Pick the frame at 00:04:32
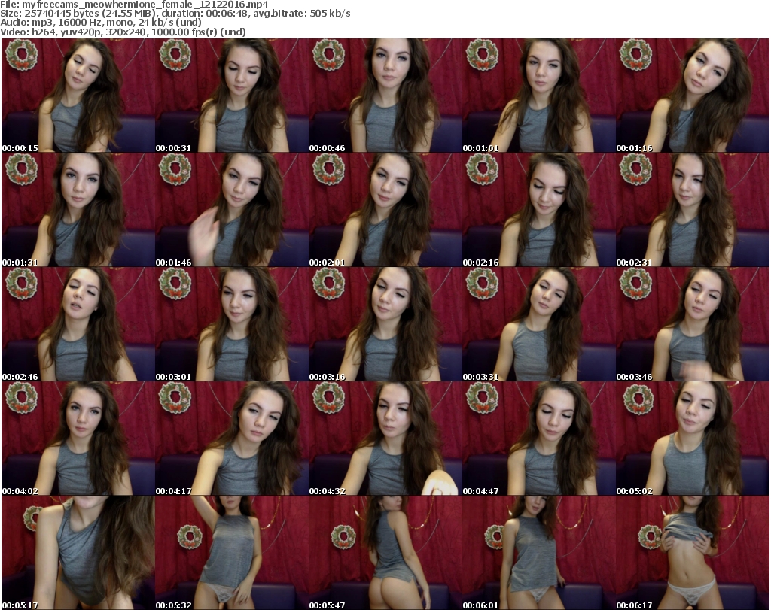 (x=385, y=439)
